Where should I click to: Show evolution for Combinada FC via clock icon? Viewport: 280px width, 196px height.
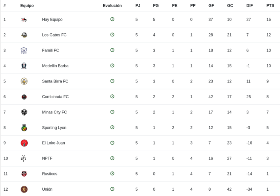pyautogui.click(x=112, y=96)
